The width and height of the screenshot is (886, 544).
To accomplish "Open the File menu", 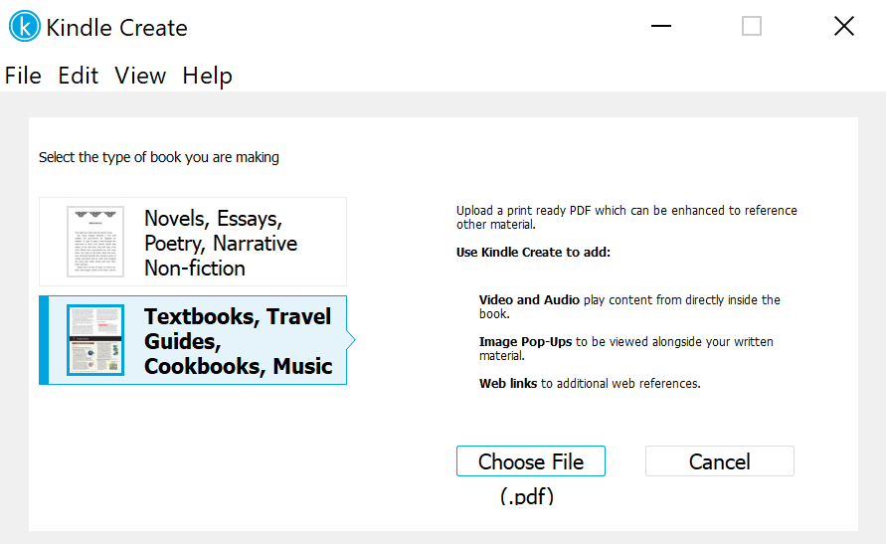I will click(23, 76).
